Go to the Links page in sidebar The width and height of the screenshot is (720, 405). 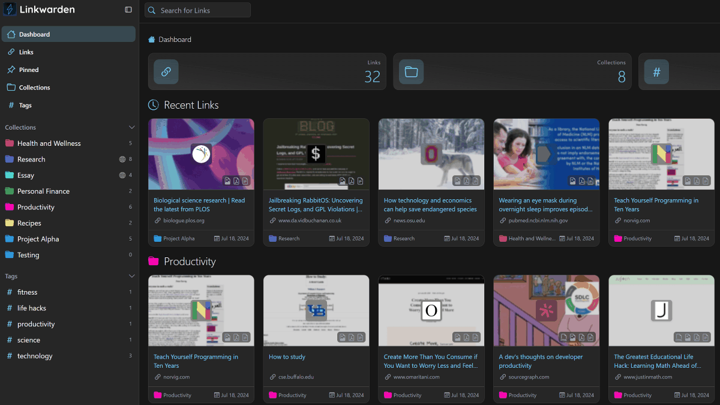click(26, 52)
